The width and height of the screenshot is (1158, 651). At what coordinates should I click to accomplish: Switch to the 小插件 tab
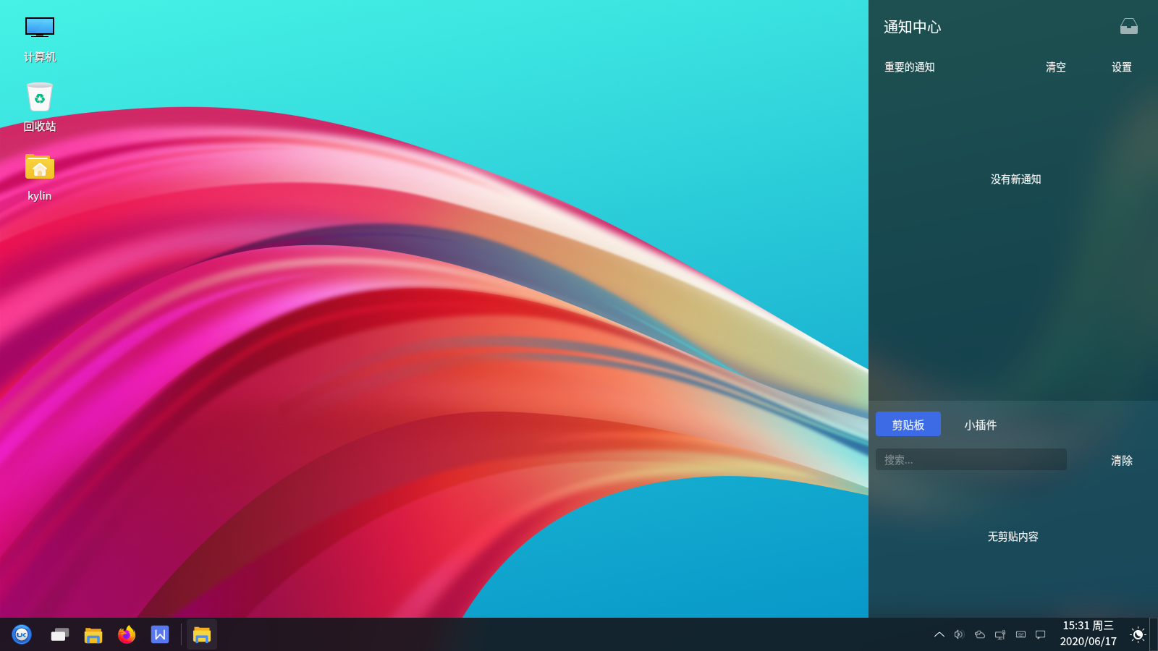[x=980, y=425]
